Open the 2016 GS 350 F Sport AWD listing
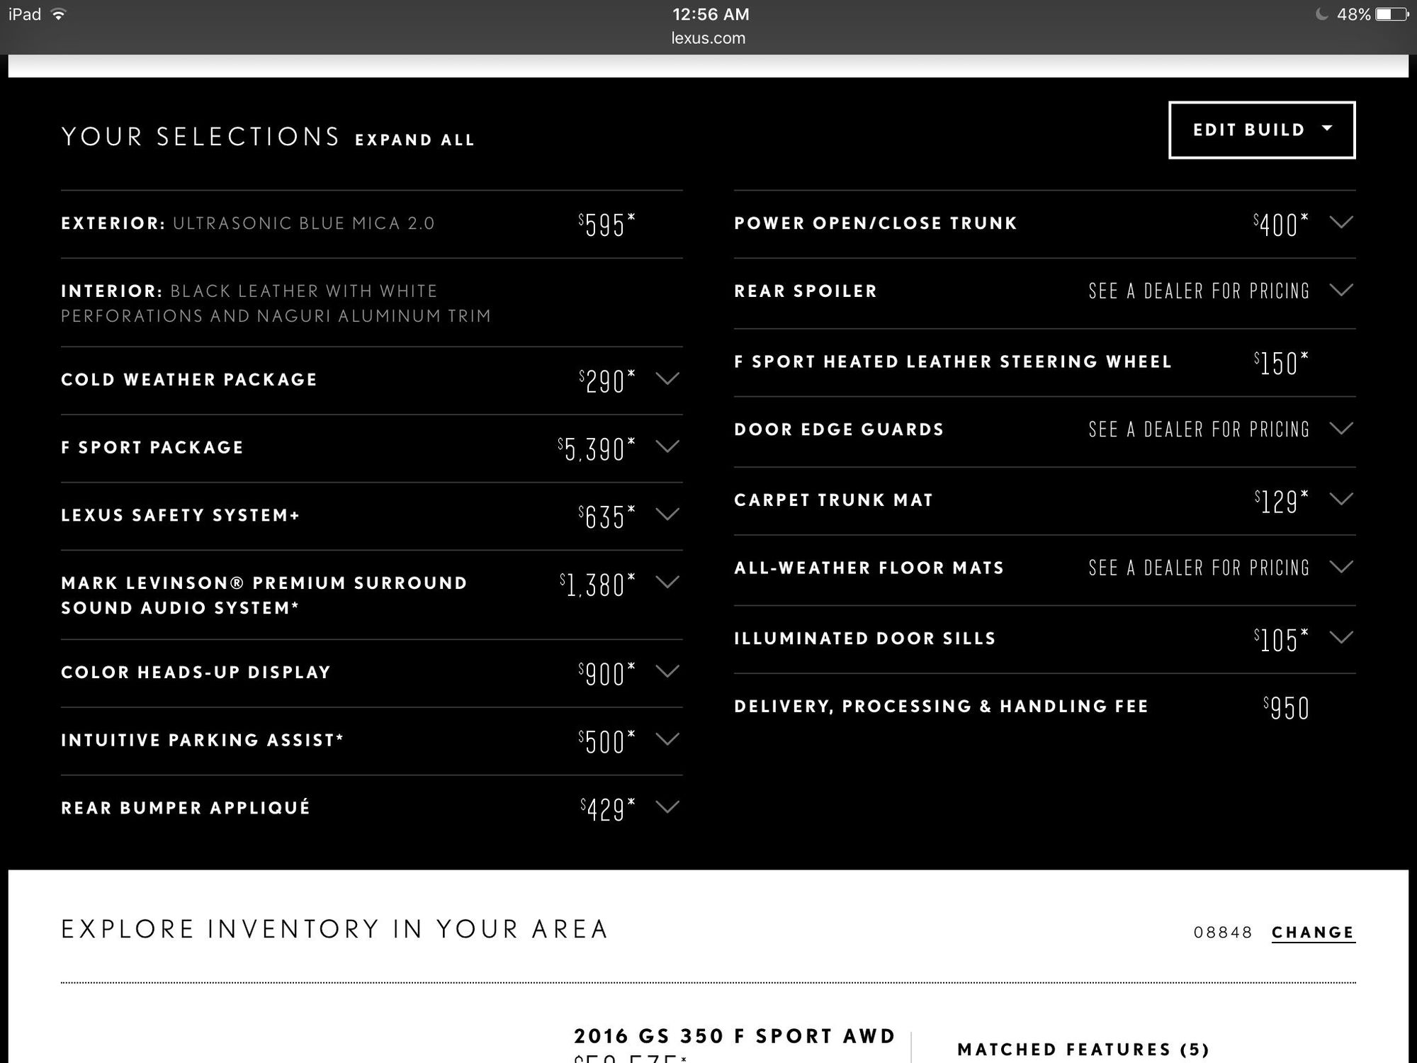The width and height of the screenshot is (1417, 1063). pyautogui.click(x=735, y=1036)
